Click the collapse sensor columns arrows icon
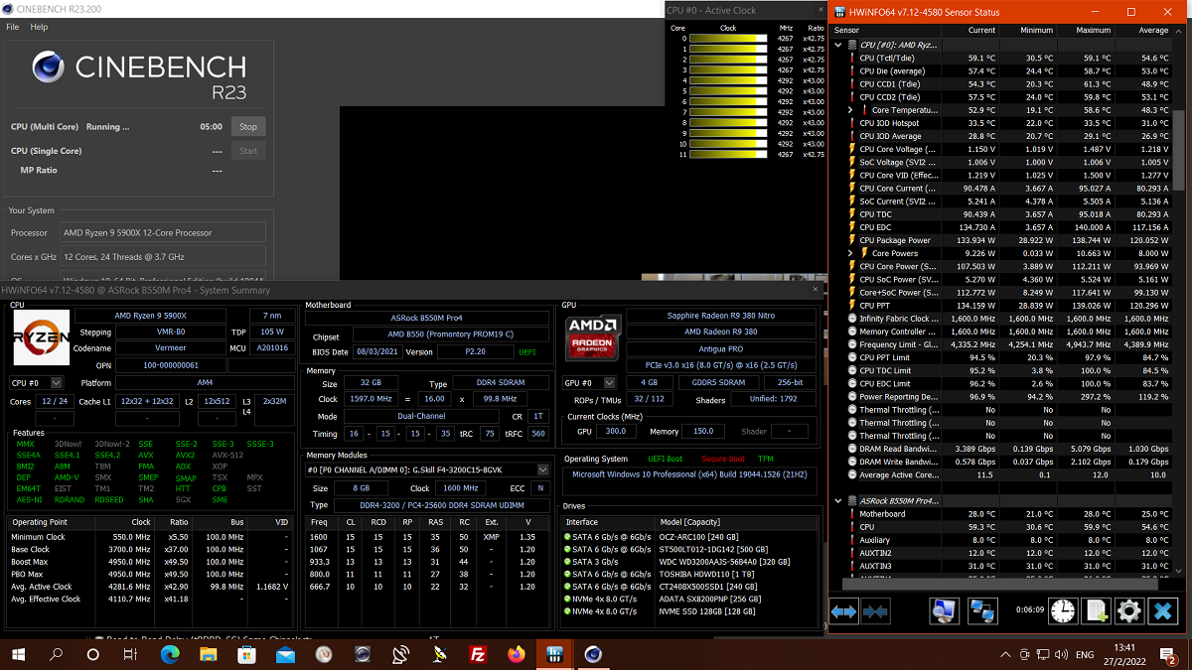1192x670 pixels. (875, 611)
